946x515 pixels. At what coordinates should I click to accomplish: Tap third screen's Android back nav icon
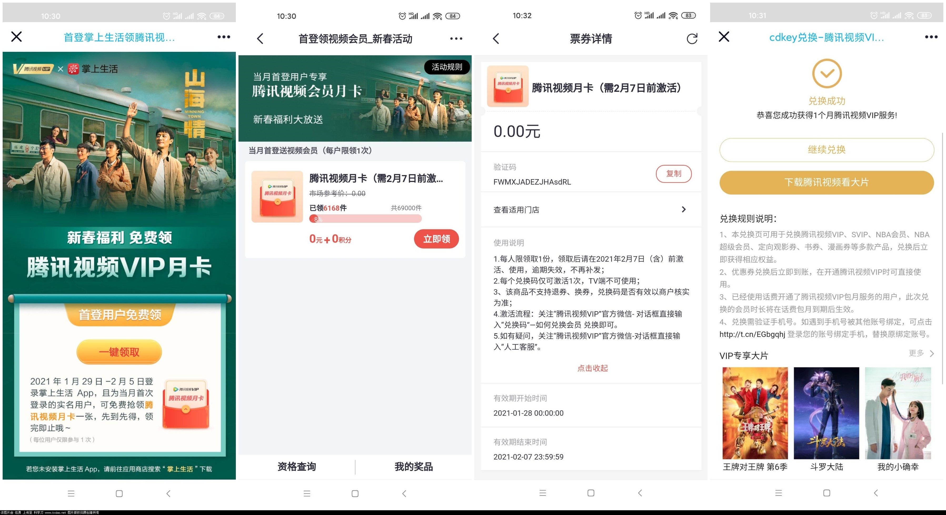tap(640, 493)
